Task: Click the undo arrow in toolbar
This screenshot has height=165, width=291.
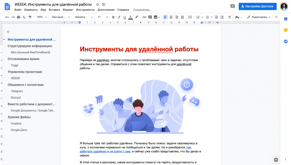Action: 7,17
